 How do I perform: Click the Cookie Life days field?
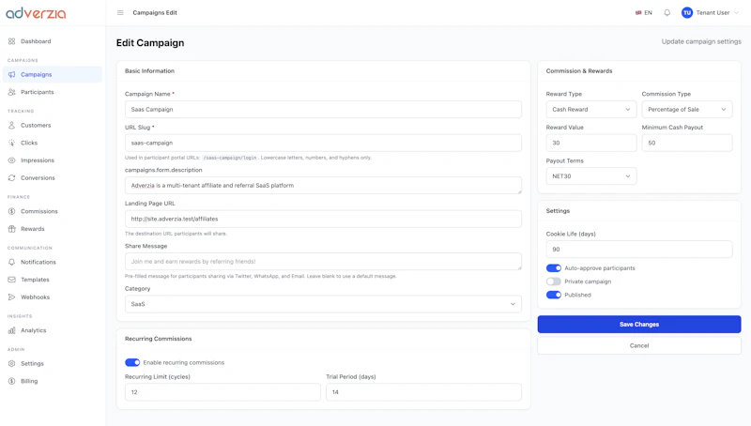point(639,250)
